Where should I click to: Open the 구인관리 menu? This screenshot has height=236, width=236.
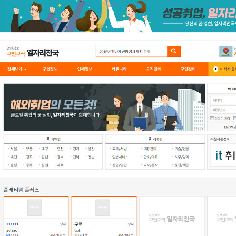click(x=188, y=69)
